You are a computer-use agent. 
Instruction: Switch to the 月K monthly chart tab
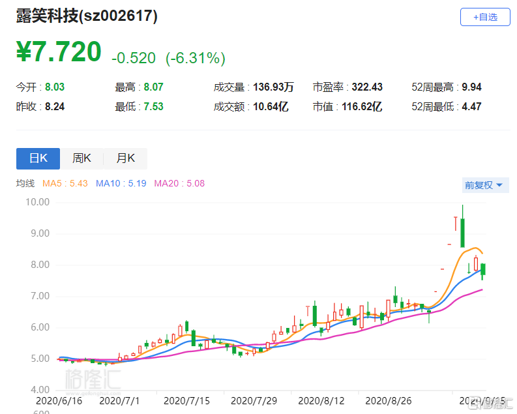coord(126,158)
